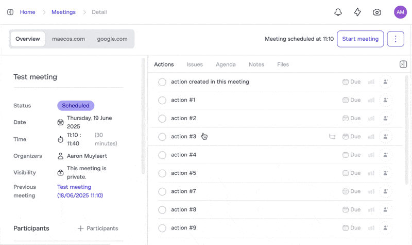Mark action #1 as complete

coord(162,100)
